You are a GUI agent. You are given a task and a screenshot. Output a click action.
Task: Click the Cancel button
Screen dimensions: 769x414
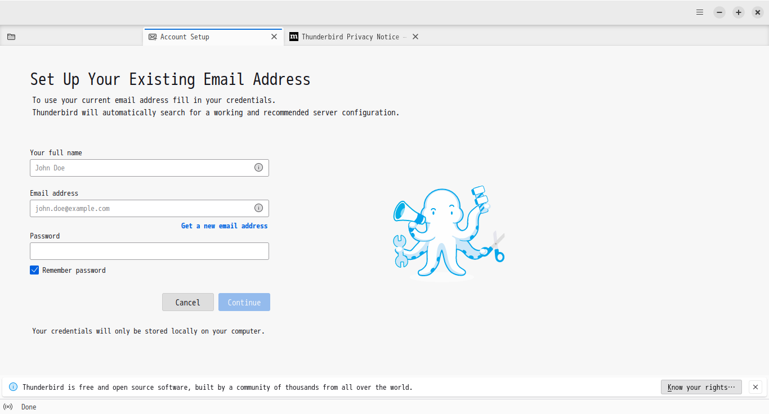[x=188, y=302]
